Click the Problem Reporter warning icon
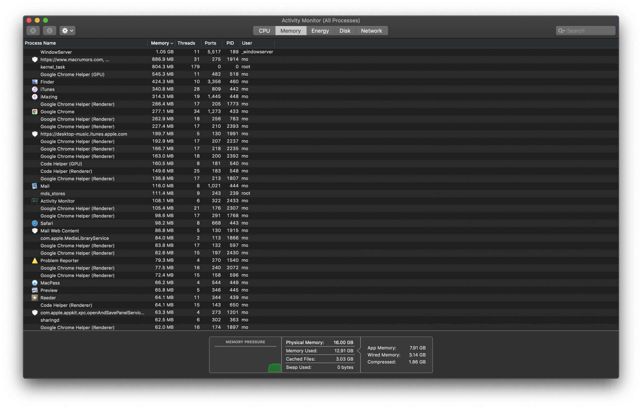642x409 pixels. tap(35, 260)
